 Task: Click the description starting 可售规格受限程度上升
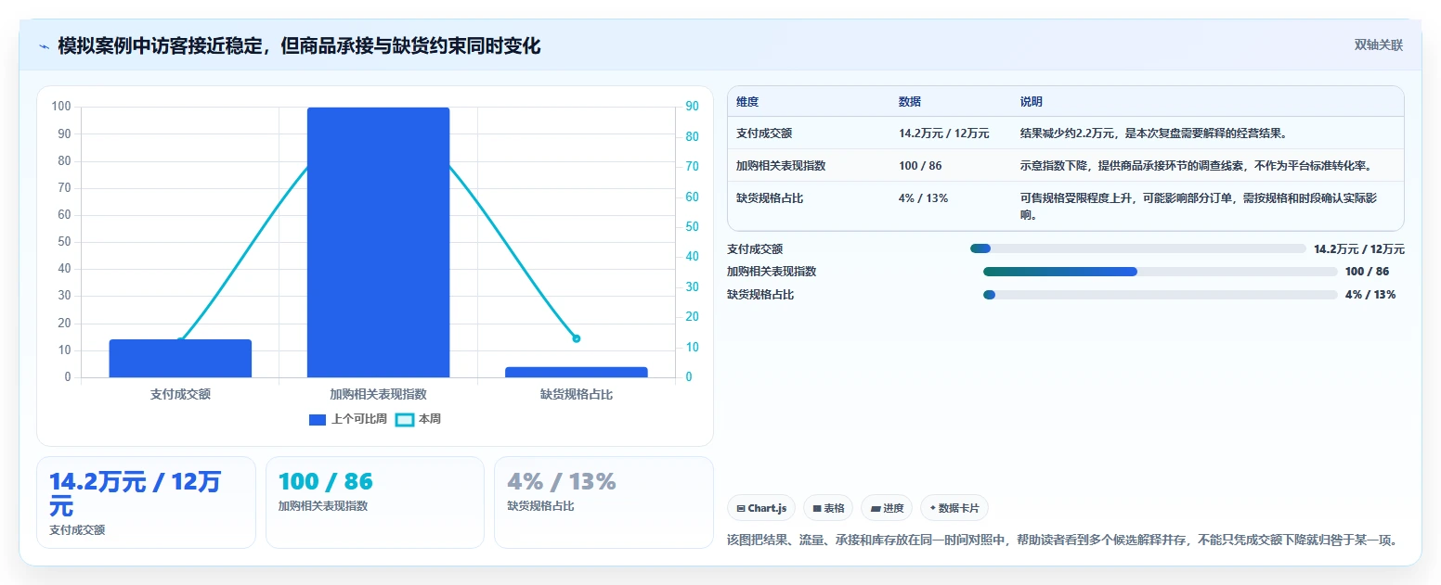(x=1198, y=206)
